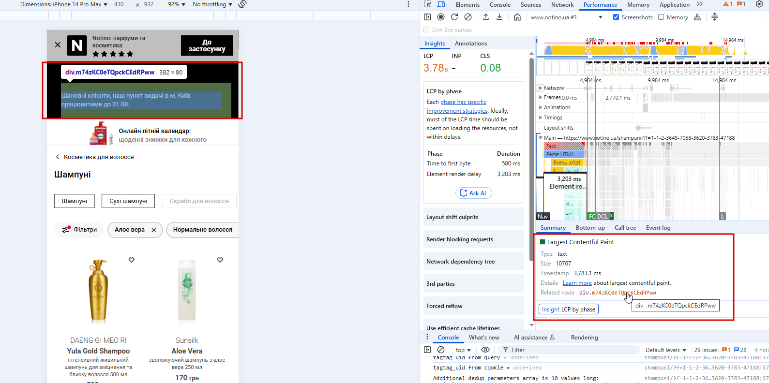The image size is (769, 383).
Task: Switch to the Network tab
Action: tap(562, 4)
